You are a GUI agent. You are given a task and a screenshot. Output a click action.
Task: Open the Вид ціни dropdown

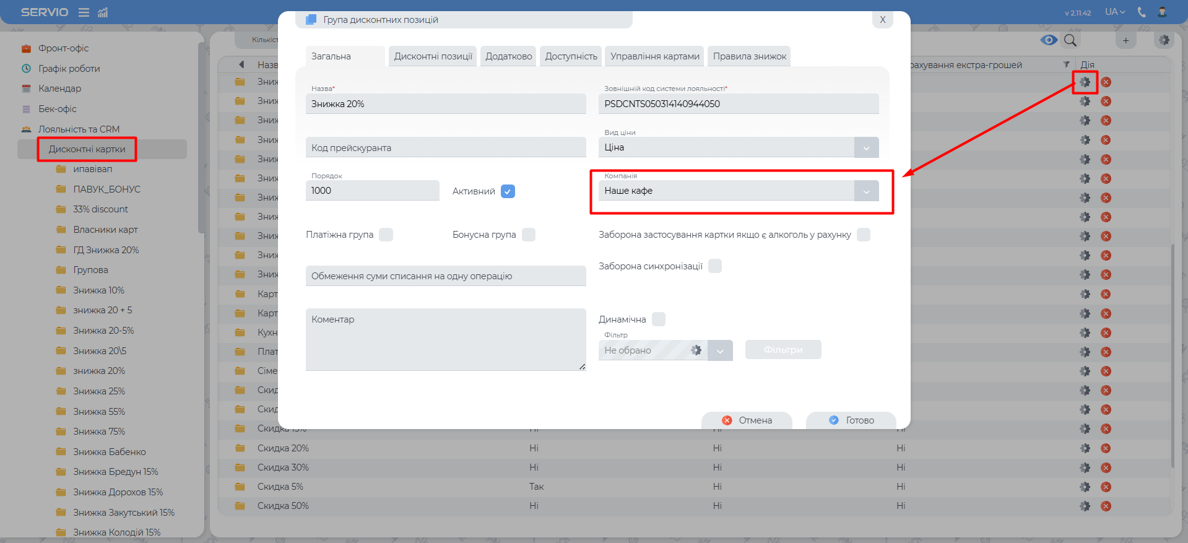click(866, 147)
